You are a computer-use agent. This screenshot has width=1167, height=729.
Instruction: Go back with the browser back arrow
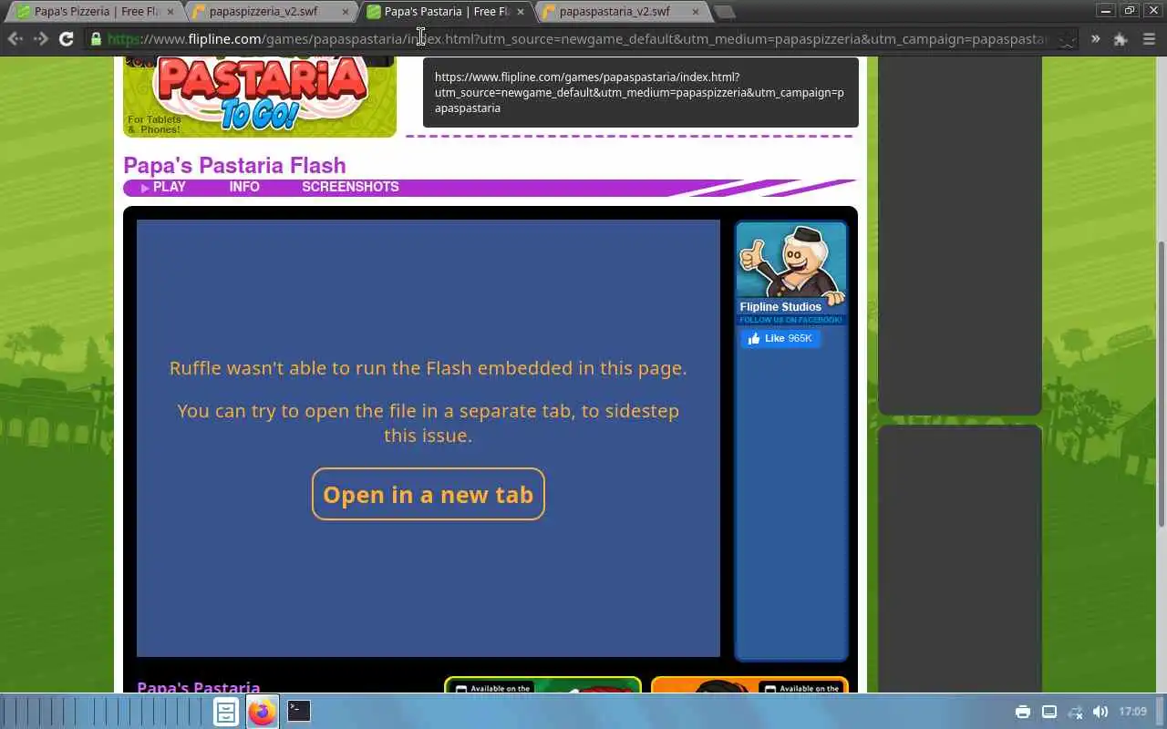(x=15, y=39)
